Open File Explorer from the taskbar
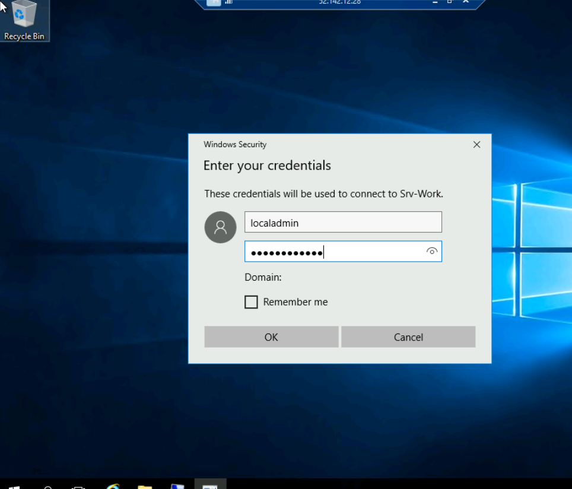The height and width of the screenshot is (489, 572). pos(145,486)
